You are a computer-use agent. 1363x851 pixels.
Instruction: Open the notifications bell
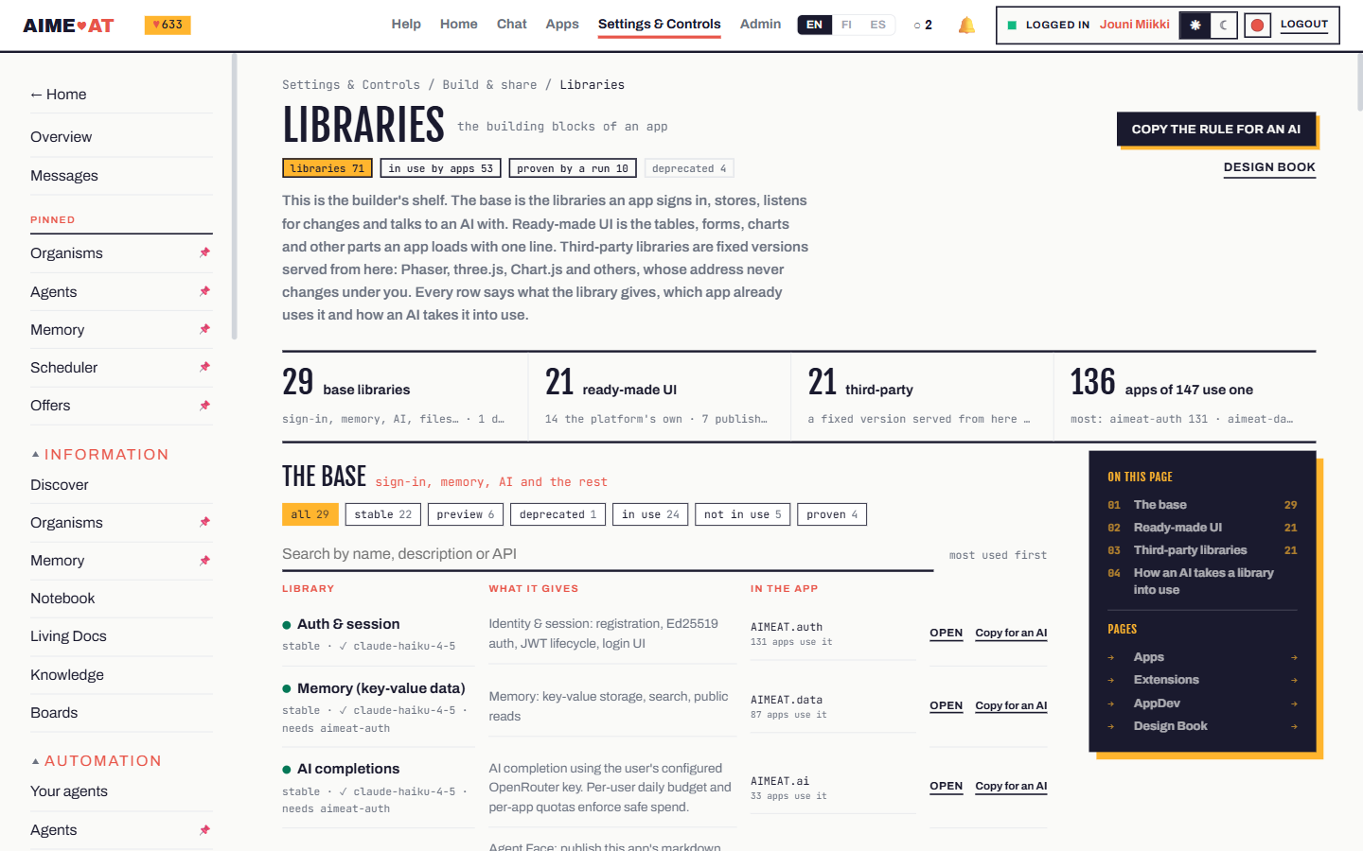(966, 26)
